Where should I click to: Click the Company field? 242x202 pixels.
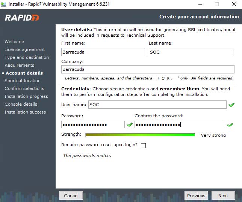point(148,69)
